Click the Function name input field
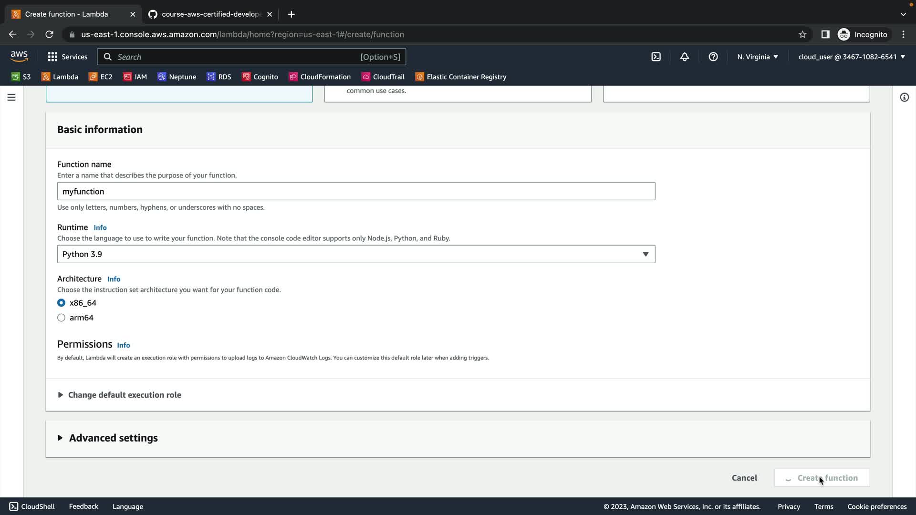This screenshot has width=916, height=515. click(x=356, y=191)
